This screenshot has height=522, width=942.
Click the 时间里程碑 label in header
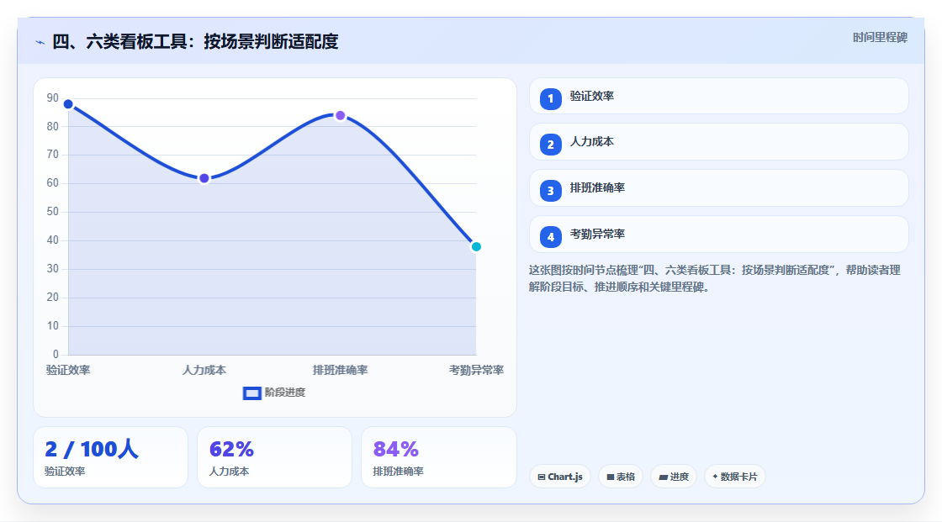tap(880, 37)
